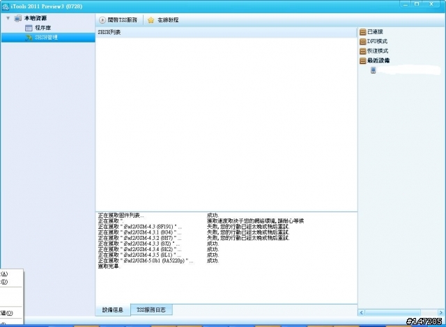Maximize the iTools window
Viewport: 446px width, 327px height.
[x=417, y=4]
